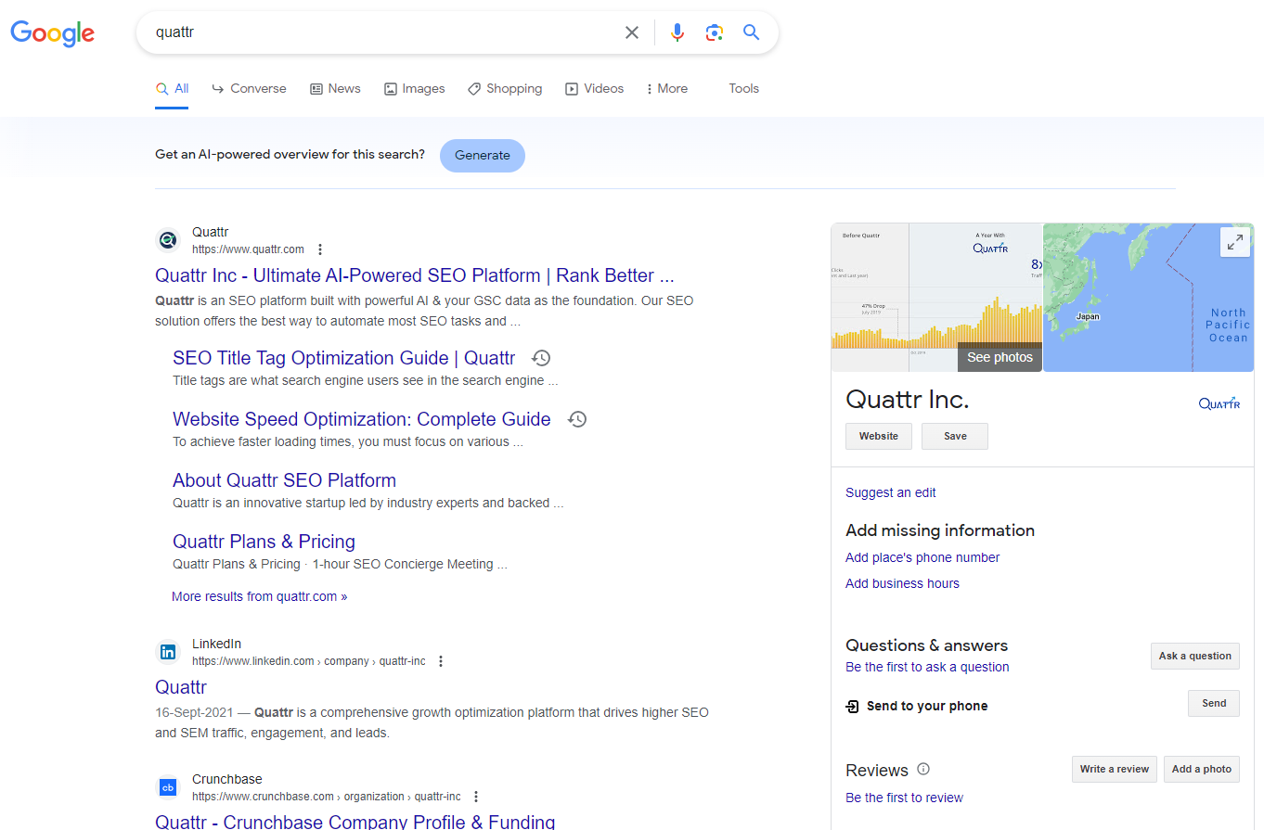This screenshot has width=1264, height=830.
Task: Click the Add a photo button
Action: [1202, 769]
